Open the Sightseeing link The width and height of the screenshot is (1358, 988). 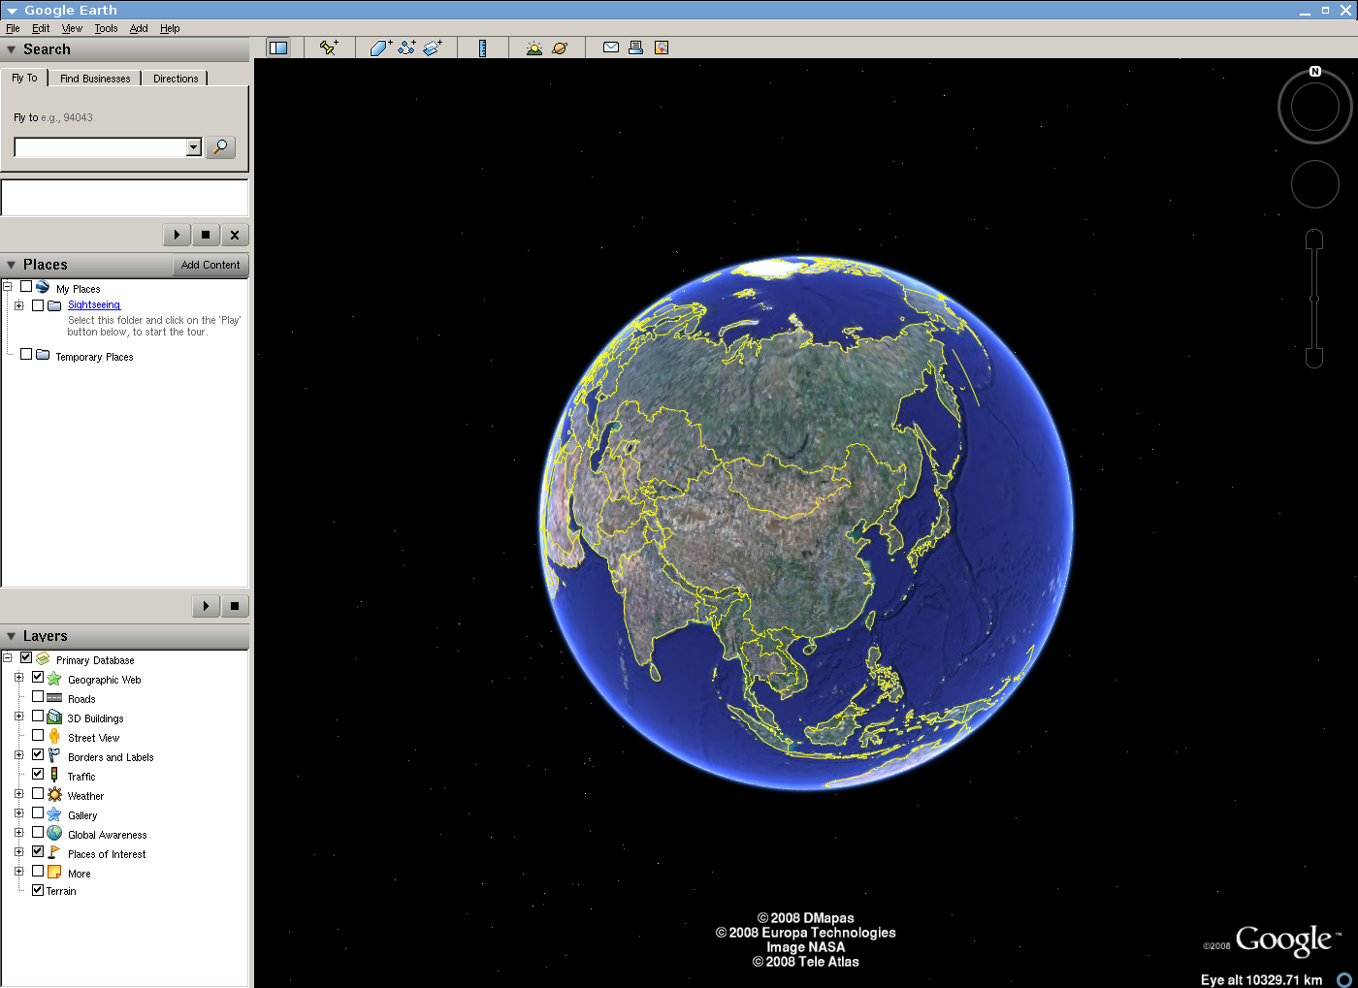tap(94, 304)
